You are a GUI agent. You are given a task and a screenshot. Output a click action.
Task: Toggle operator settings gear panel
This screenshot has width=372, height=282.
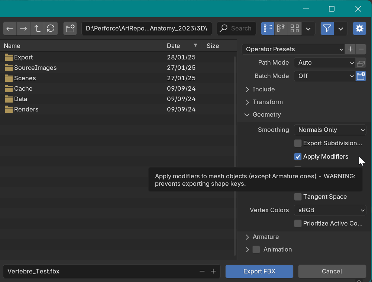point(359,29)
